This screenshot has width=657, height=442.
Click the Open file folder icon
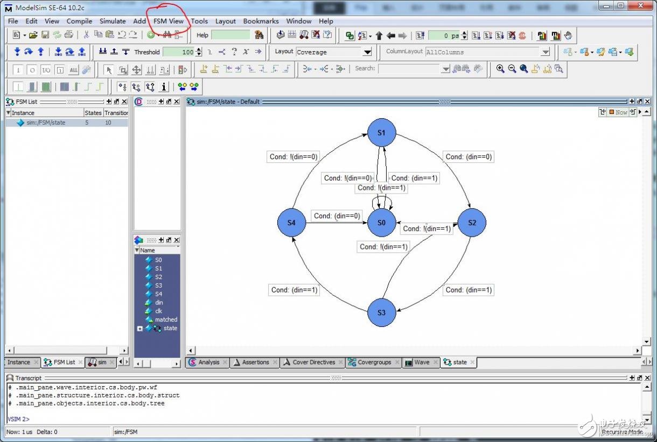point(33,35)
